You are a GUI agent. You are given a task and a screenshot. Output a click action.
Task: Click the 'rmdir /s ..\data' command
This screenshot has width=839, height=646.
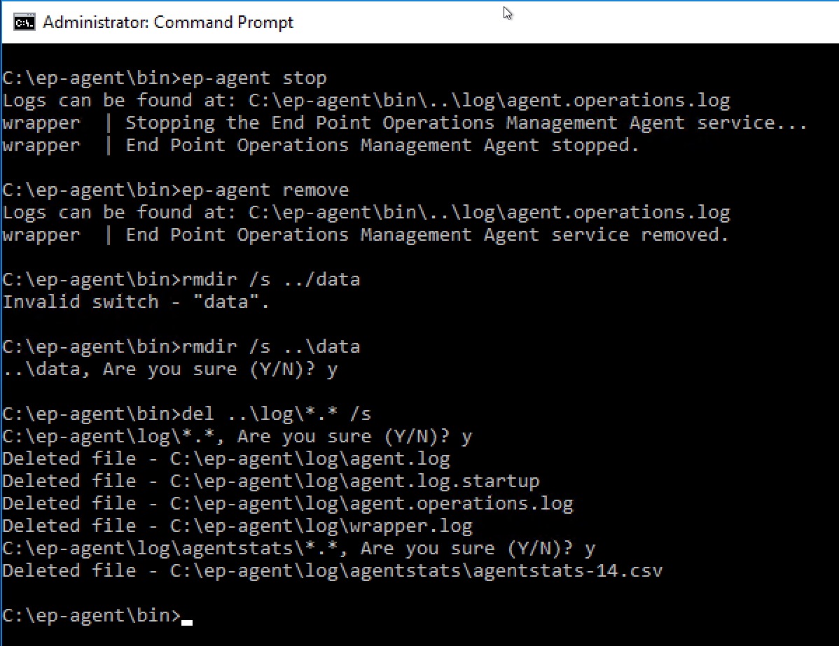tap(271, 347)
